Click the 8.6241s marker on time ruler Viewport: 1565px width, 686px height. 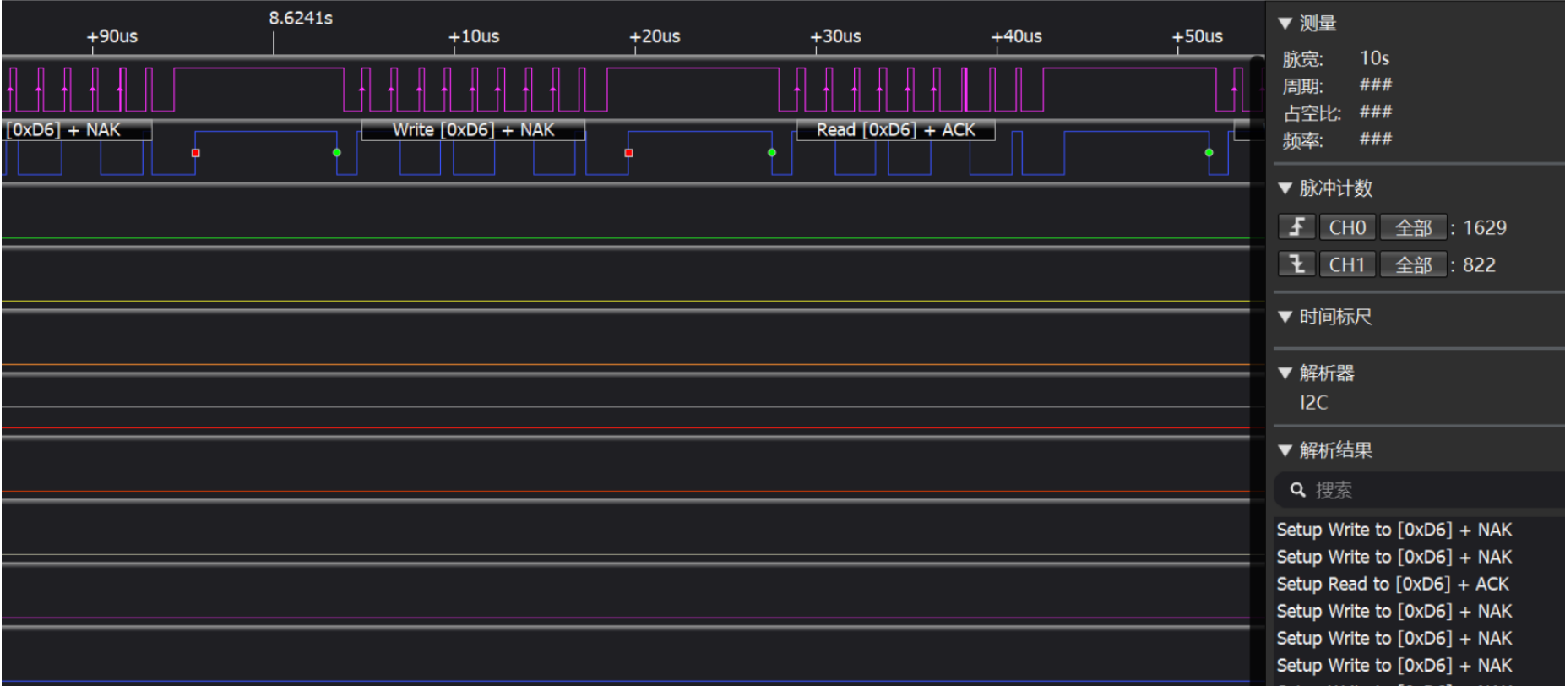click(300, 18)
